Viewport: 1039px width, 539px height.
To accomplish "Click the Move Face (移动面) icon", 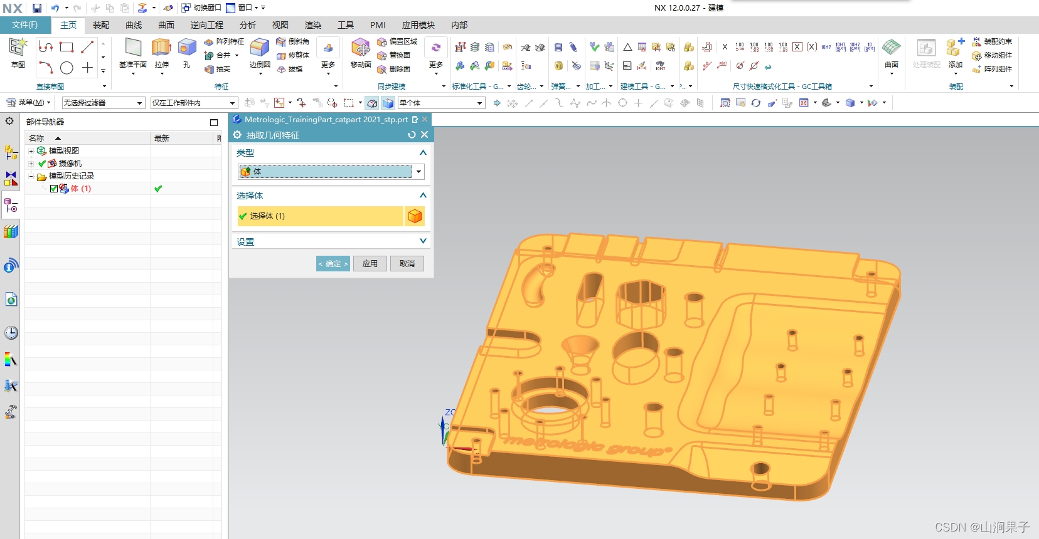I will point(361,48).
